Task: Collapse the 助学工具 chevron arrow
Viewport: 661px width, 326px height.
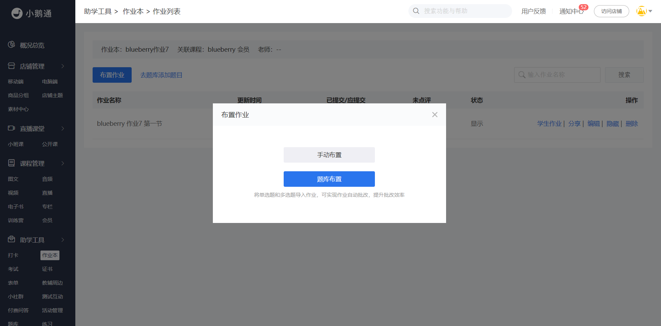Action: tap(63, 240)
